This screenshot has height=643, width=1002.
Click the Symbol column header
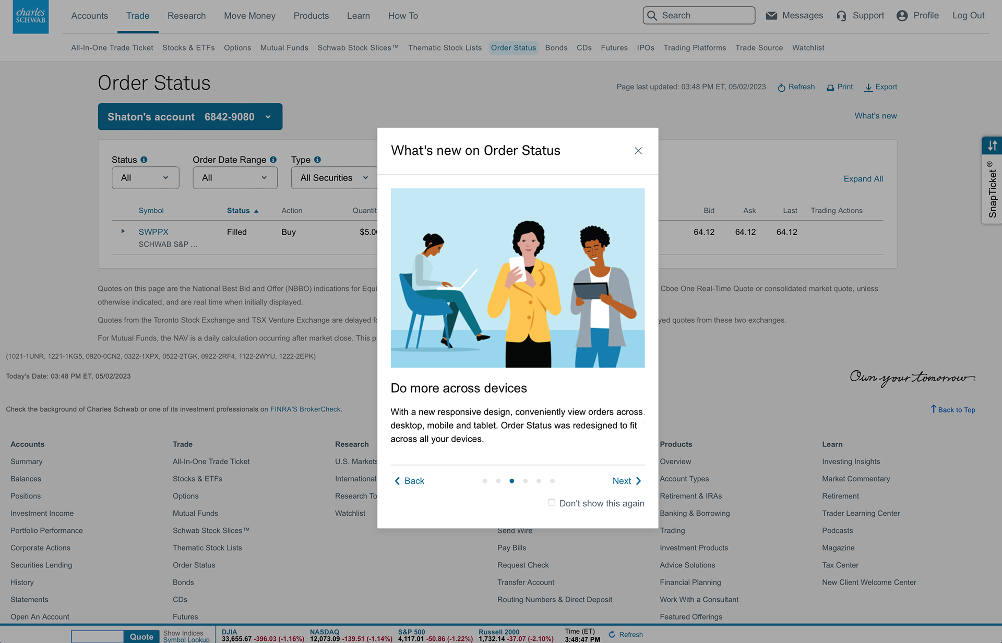[x=151, y=211]
